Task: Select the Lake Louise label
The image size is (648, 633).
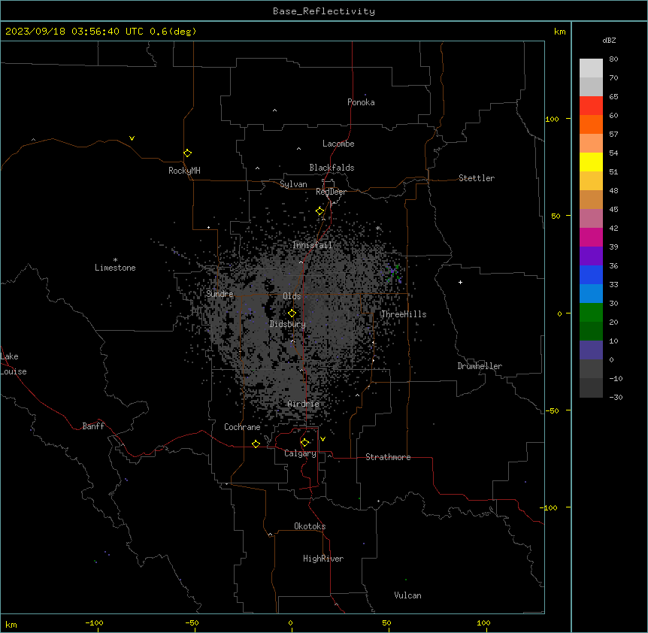Action: 14,364
